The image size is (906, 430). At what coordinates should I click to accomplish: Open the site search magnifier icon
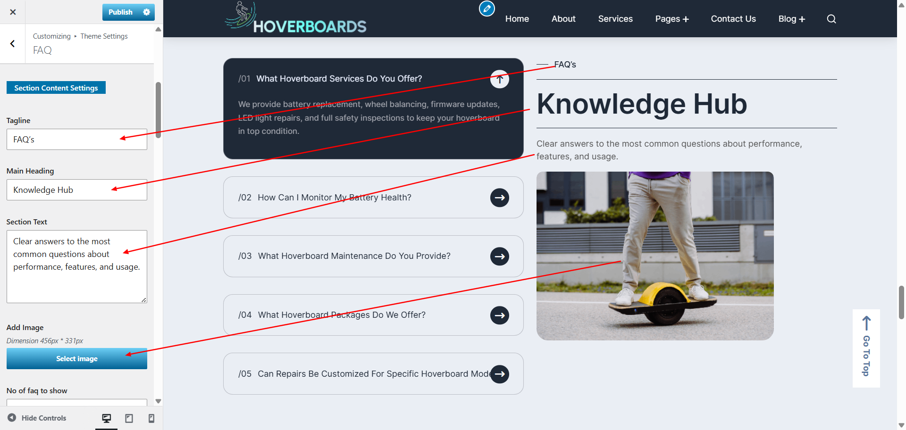[831, 19]
